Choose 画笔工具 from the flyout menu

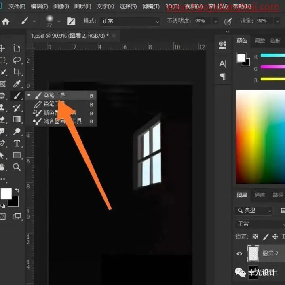[x=61, y=95]
